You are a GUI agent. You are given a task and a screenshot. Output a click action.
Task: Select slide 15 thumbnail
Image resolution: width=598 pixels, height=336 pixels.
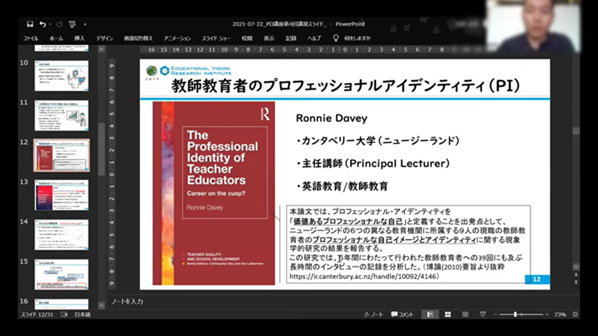(x=62, y=275)
